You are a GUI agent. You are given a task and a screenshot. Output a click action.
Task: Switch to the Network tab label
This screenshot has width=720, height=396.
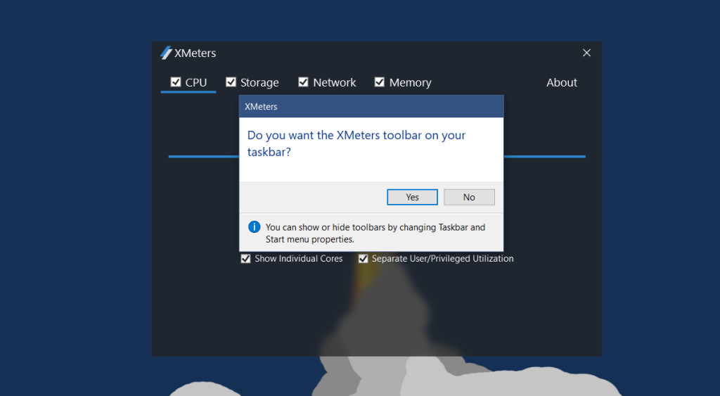pos(334,83)
